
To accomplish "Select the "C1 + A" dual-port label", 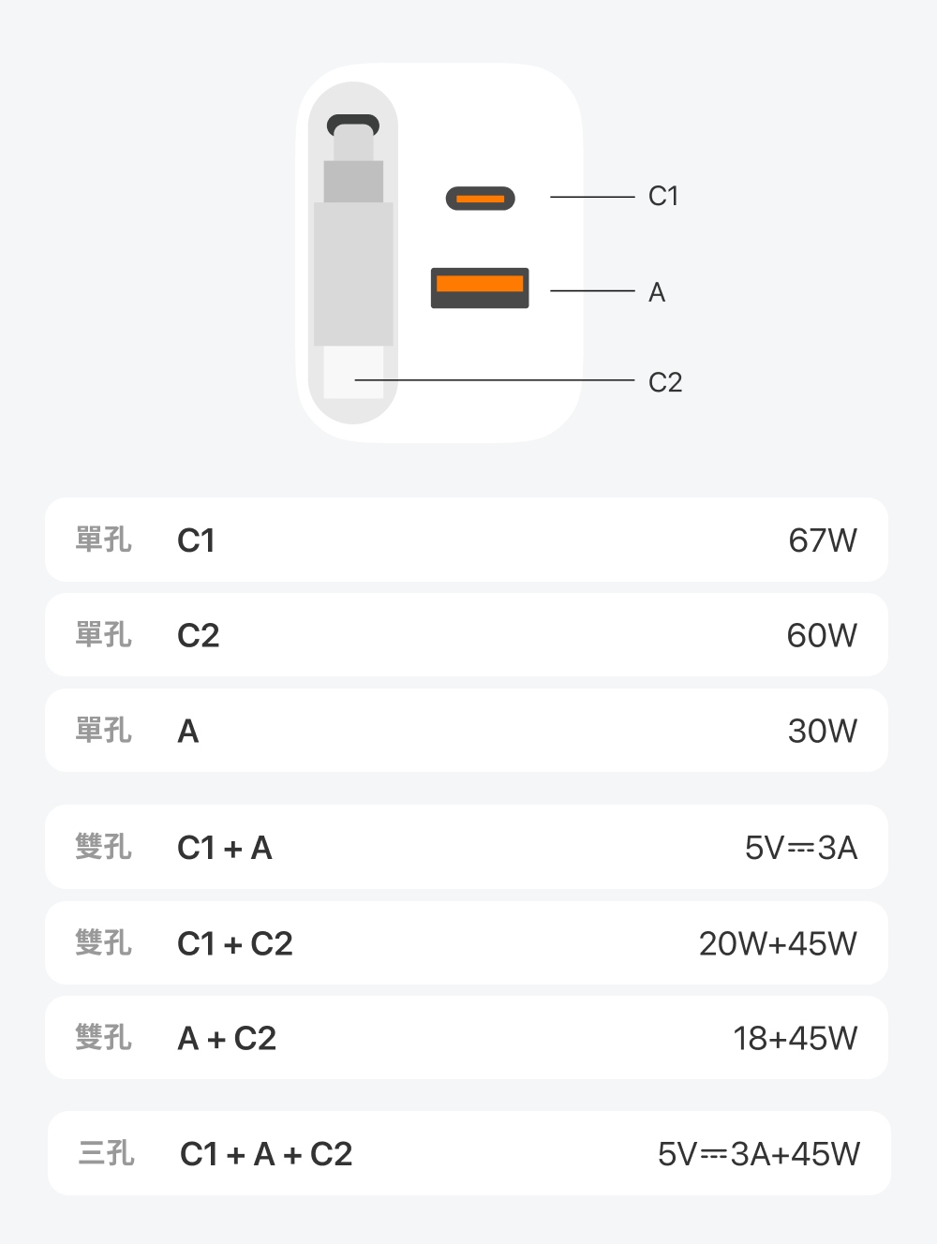I will (225, 849).
